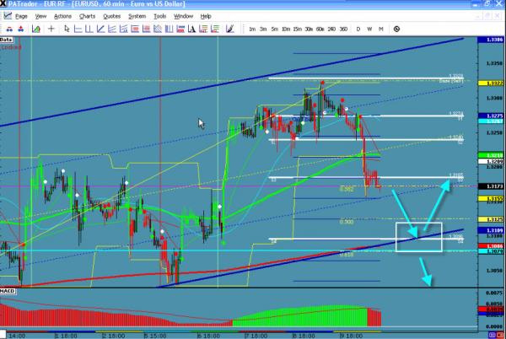Switch to weekly W timeframe
The height and width of the screenshot is (339, 506).
369,29
